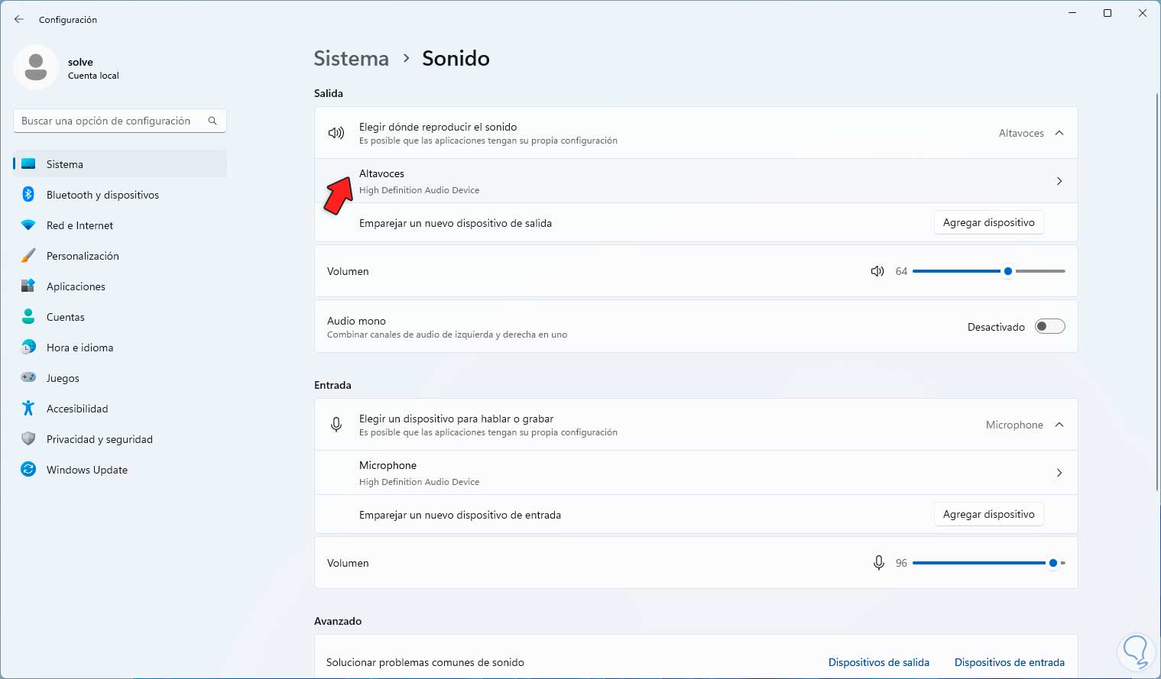The image size is (1161, 679).
Task: Click the settings search field
Action: click(107, 121)
